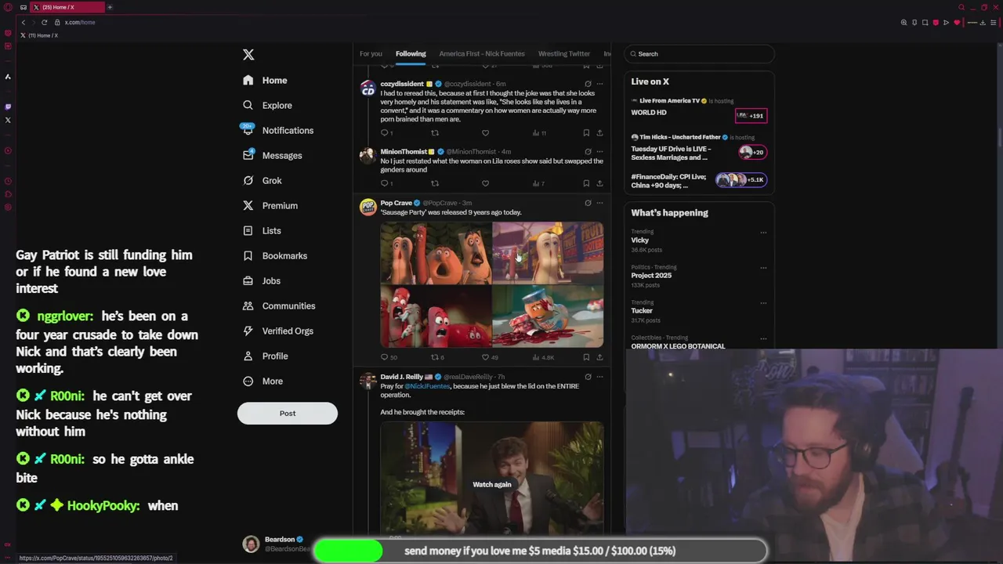Image resolution: width=1003 pixels, height=564 pixels.
Task: Open bottom-right Sausage Party image
Action: (549, 316)
